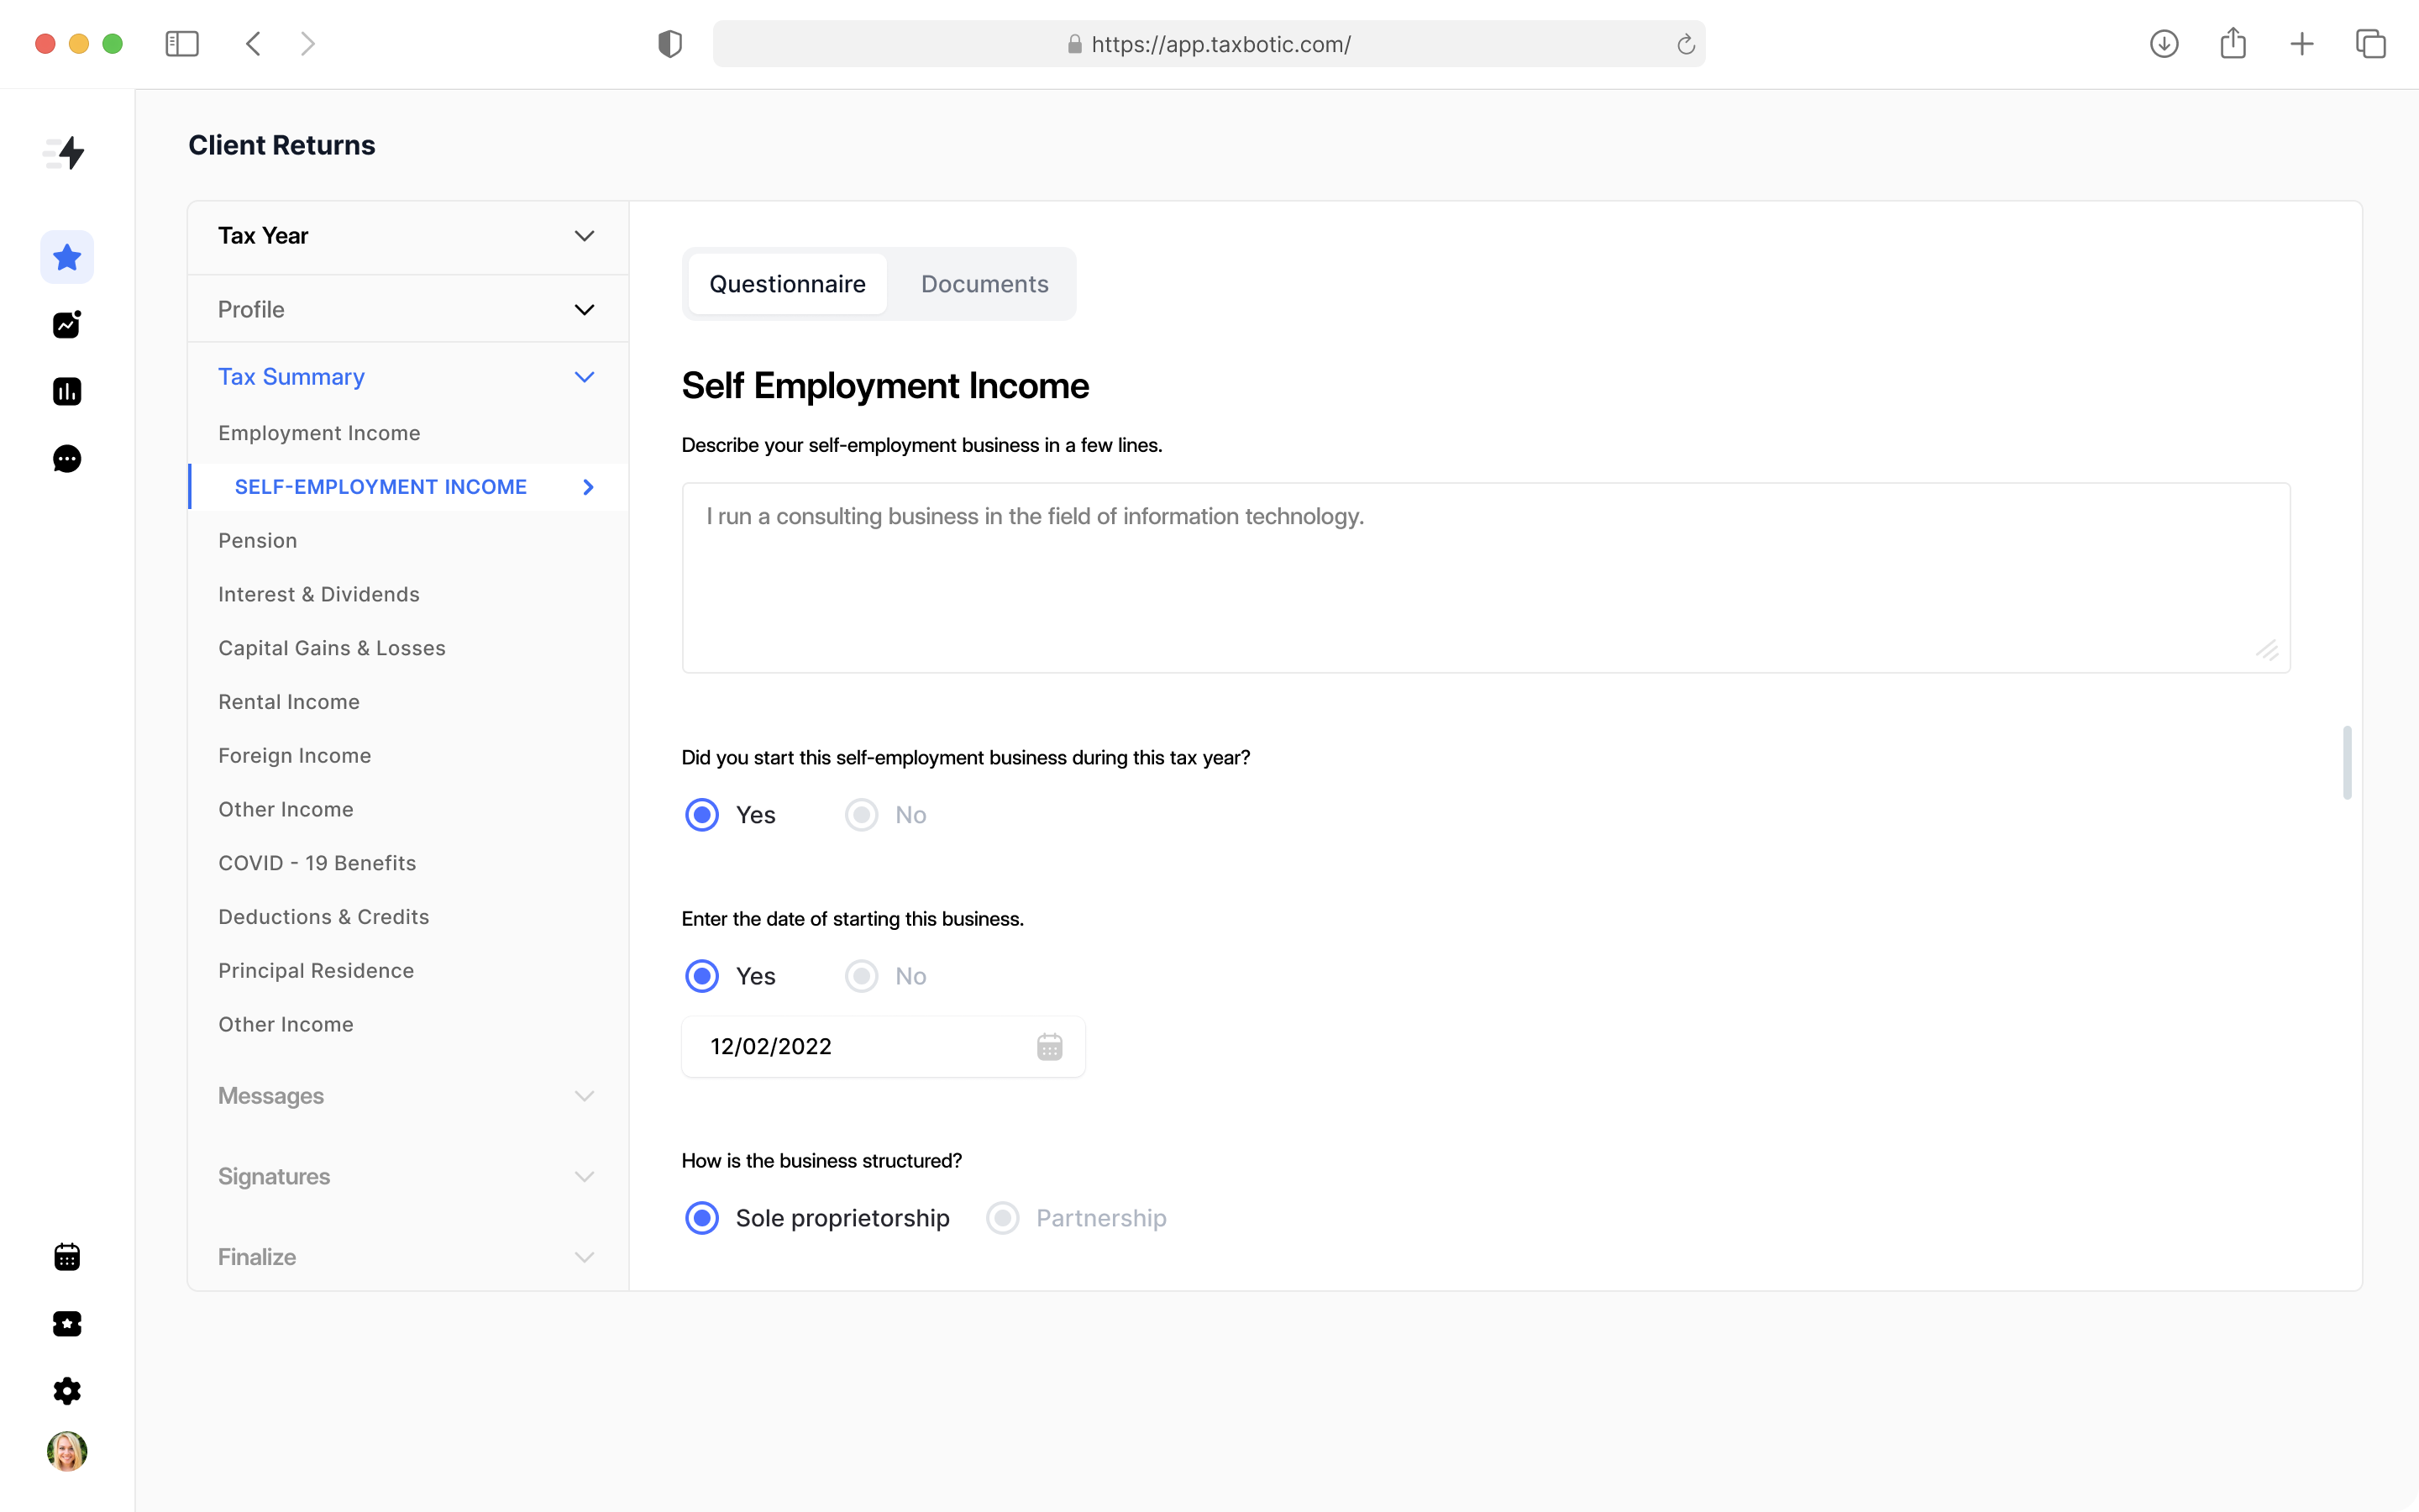Expand the Tax Year dropdown

click(584, 236)
